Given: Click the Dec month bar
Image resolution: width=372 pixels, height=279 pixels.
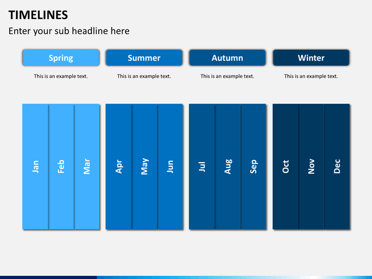Looking at the screenshot, I should click(337, 166).
